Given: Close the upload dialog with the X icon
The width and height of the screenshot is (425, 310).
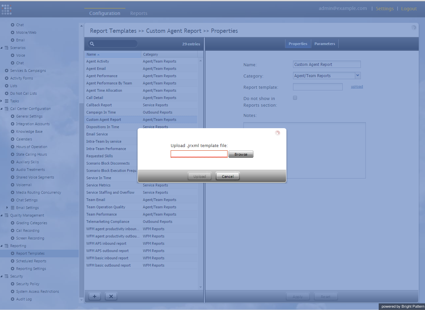Looking at the screenshot, I should 277,133.
